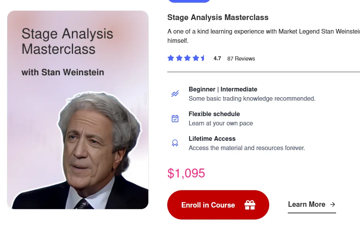360x233 pixels.
Task: Click the $1,095 course price
Action: (x=186, y=173)
